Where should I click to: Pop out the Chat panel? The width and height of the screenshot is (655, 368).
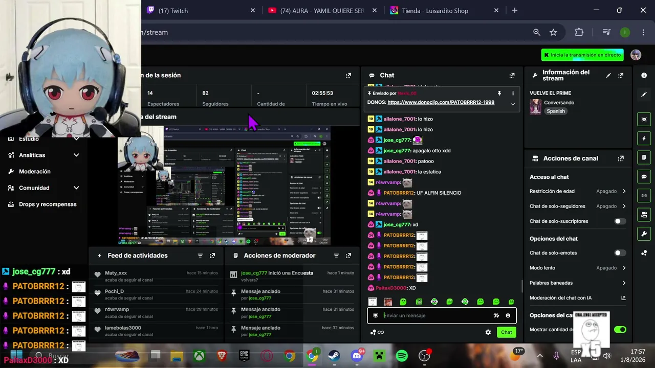coord(512,75)
